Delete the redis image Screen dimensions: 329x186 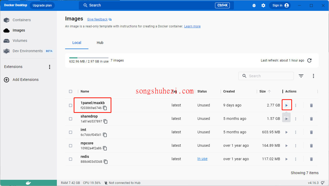(311, 159)
